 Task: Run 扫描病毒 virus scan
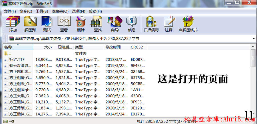151,24
